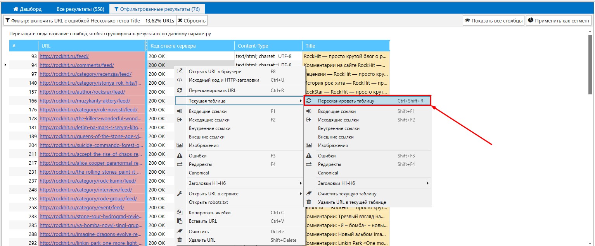Click Показать все столбцы button
This screenshot has height=246, width=595.
tap(493, 20)
